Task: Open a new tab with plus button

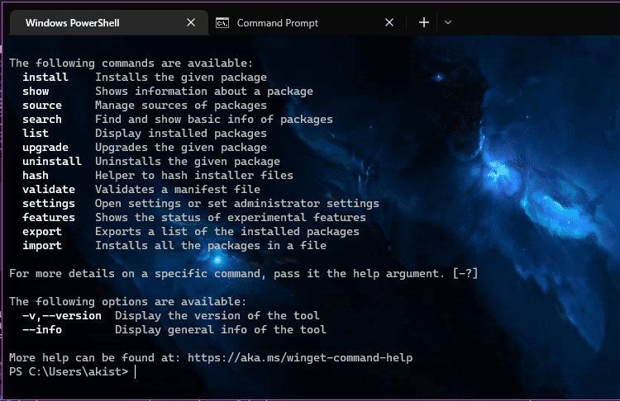Action: point(424,23)
